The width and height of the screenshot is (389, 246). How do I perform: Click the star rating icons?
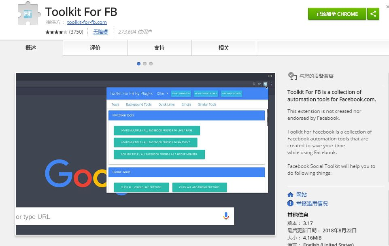coord(56,32)
